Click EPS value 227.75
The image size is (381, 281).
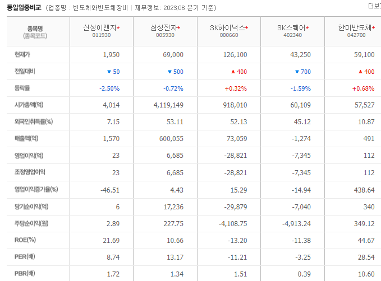tap(173, 224)
